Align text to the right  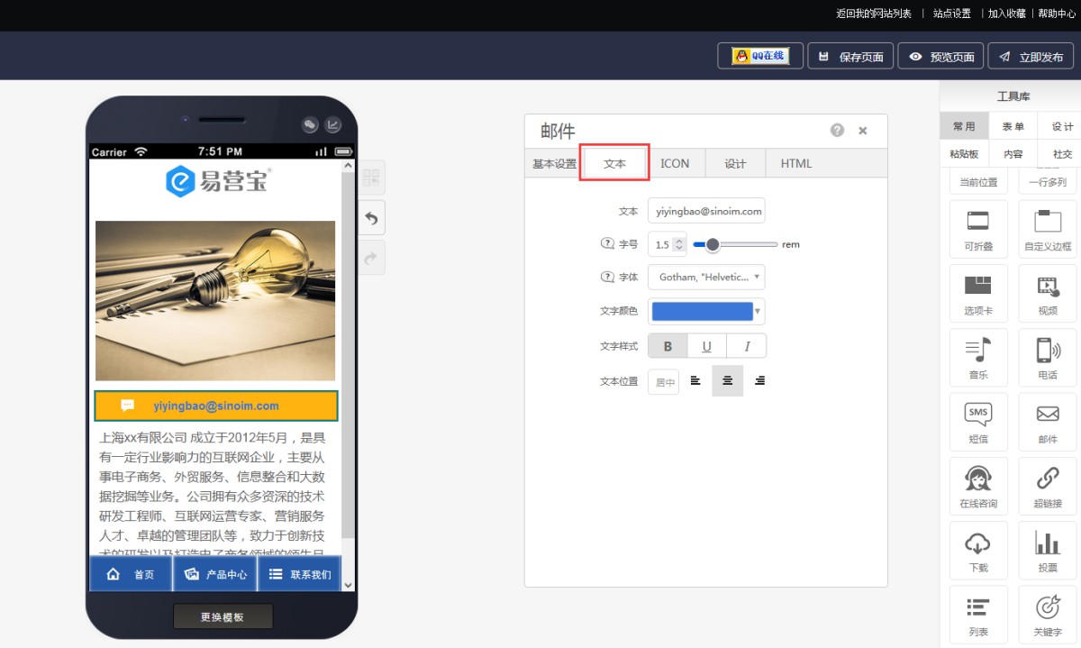point(759,381)
